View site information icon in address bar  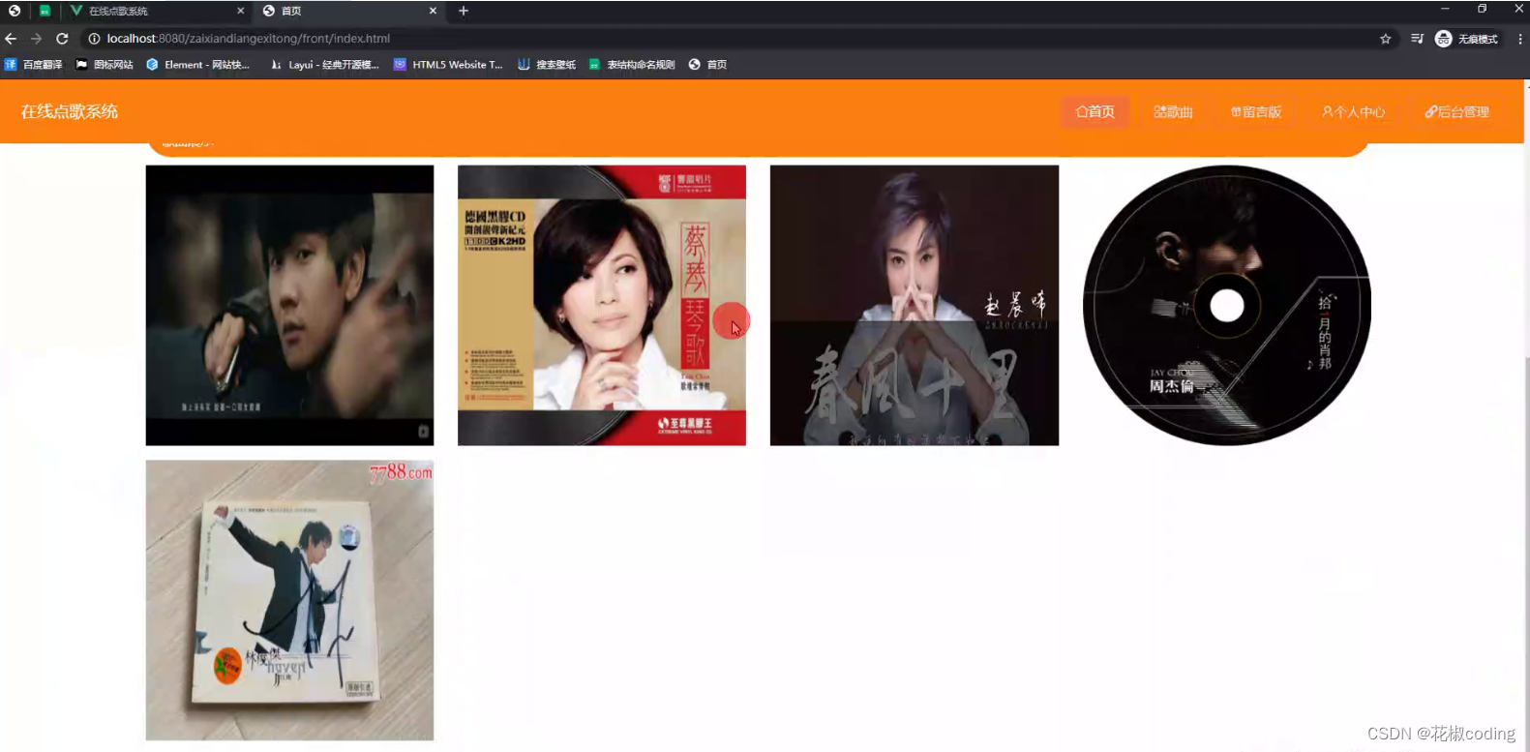(x=94, y=39)
